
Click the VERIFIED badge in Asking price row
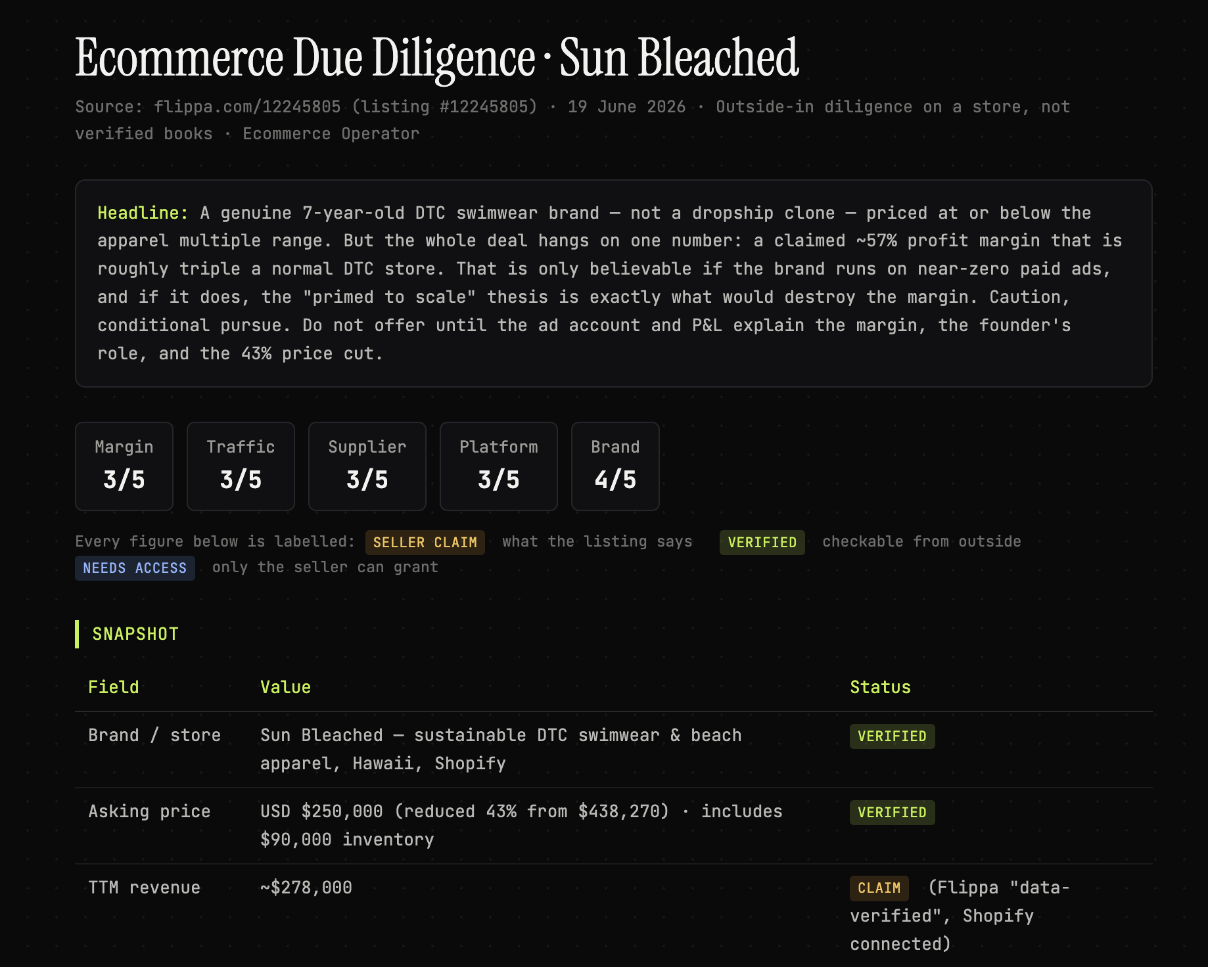click(x=893, y=813)
